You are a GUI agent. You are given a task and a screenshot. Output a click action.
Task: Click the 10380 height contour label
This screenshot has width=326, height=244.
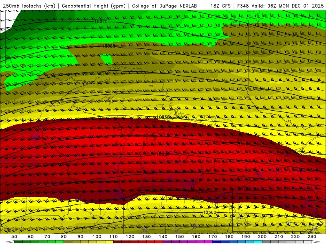pyautogui.click(x=163, y=155)
